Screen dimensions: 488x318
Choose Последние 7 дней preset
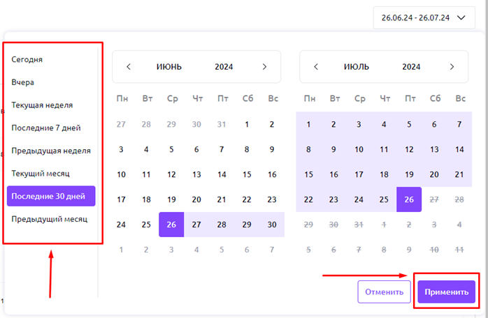(x=46, y=128)
